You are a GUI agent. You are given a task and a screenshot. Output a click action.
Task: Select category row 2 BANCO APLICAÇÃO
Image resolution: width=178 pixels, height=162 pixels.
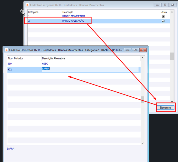pos(99,21)
